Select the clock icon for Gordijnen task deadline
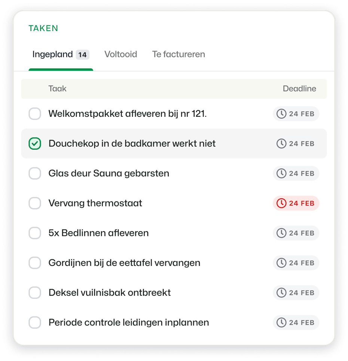 click(x=281, y=263)
